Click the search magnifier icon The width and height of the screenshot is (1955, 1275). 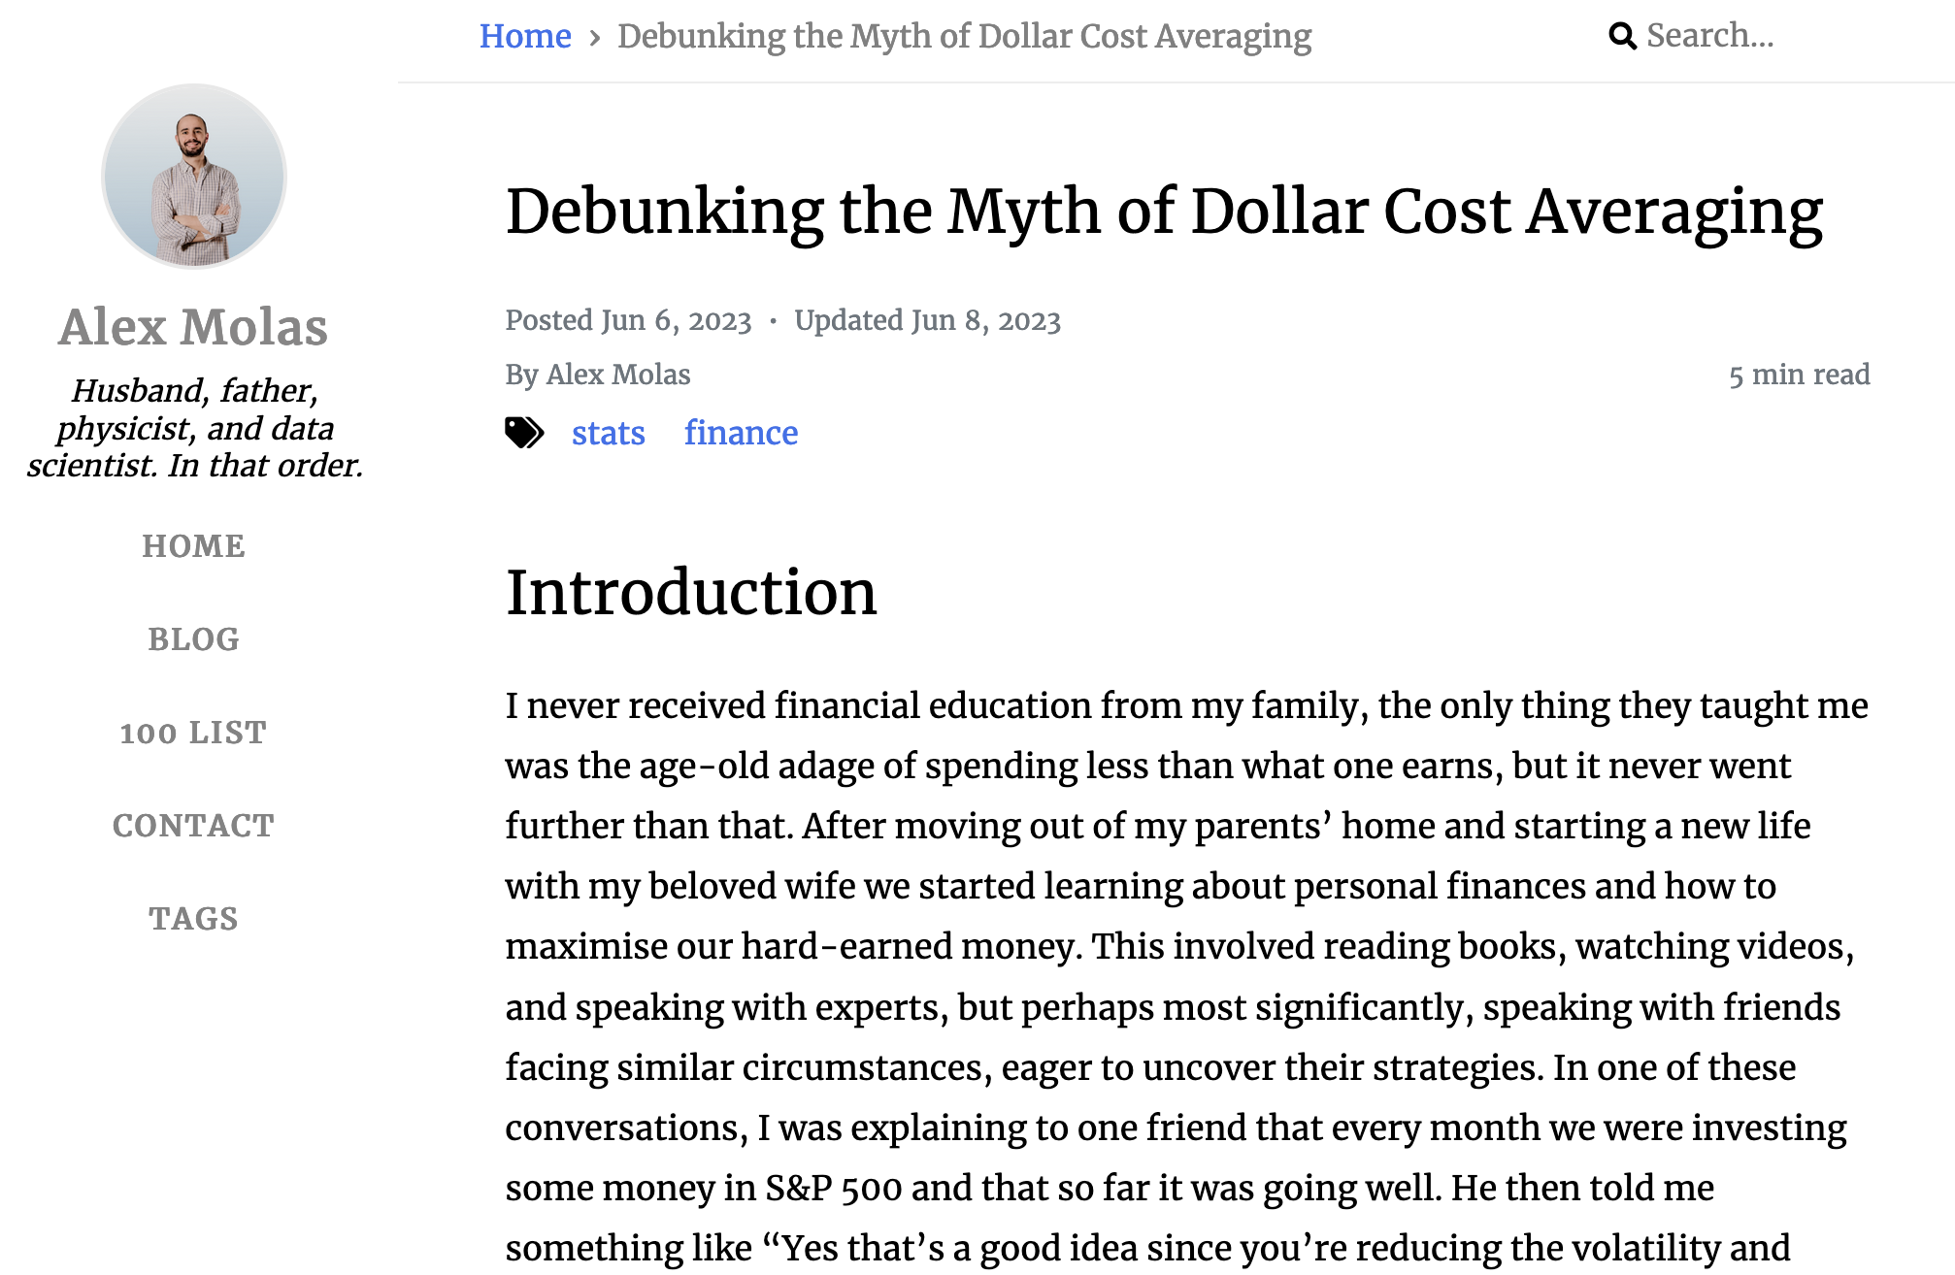click(x=1622, y=36)
